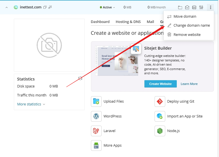Switch to the Mail tab

point(150,22)
